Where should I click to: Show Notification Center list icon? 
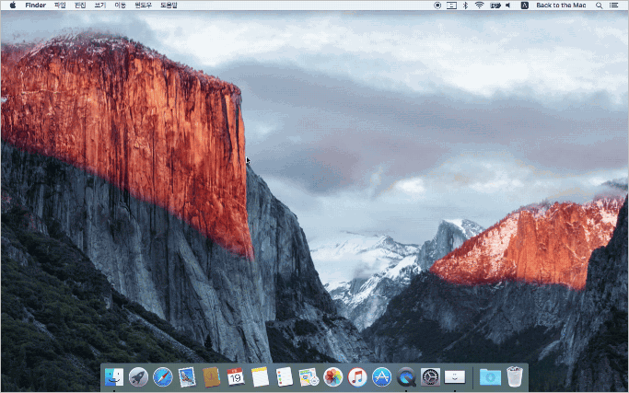point(613,6)
